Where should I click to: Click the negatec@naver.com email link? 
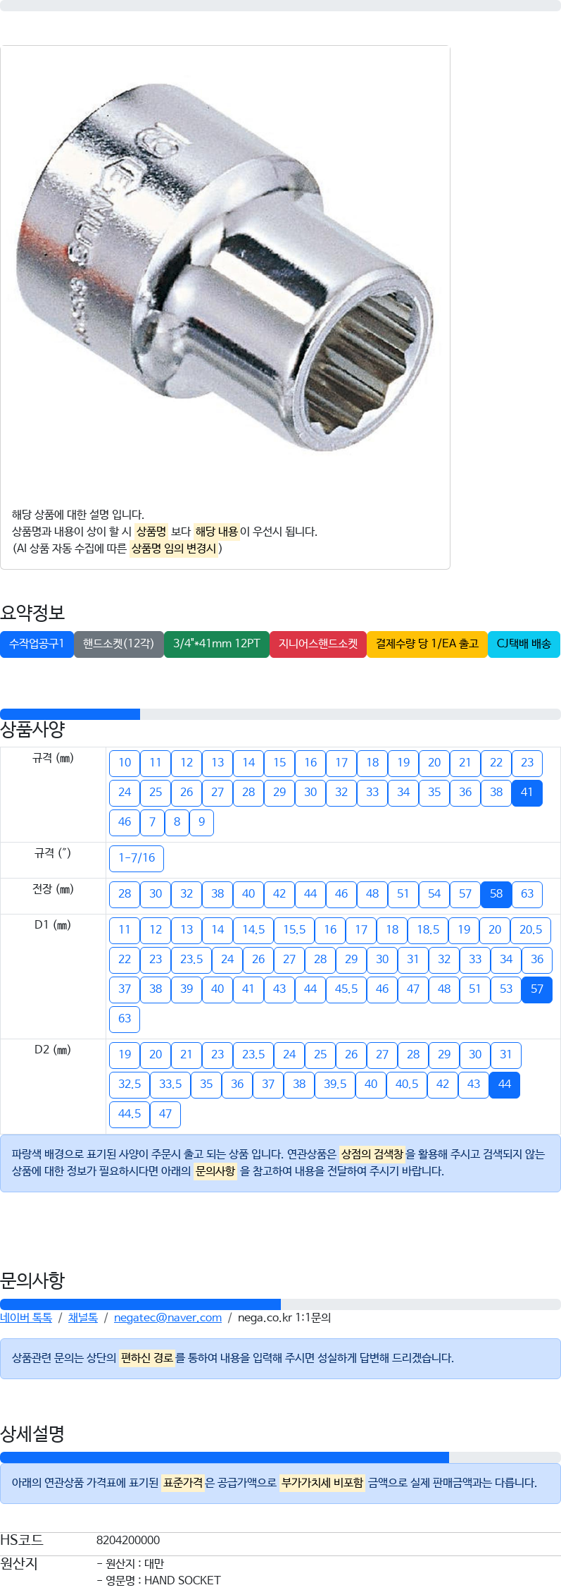(168, 1317)
